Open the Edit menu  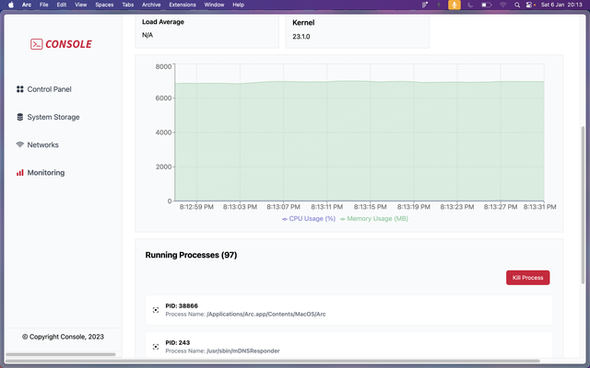[62, 5]
